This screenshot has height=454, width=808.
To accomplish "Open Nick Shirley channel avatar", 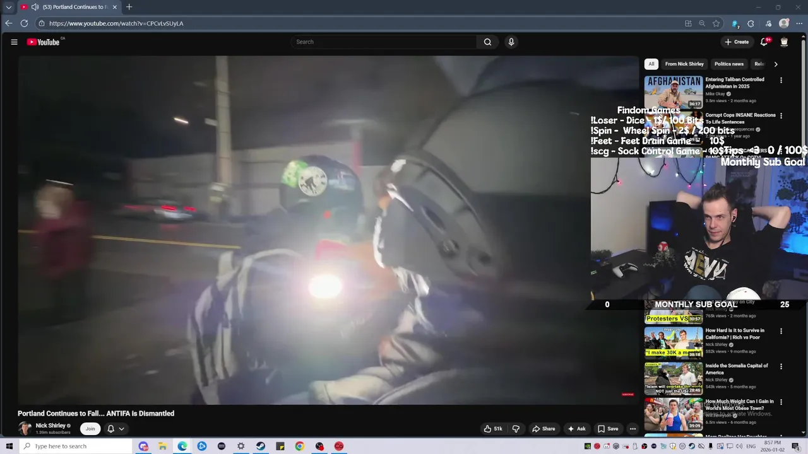I will point(25,429).
